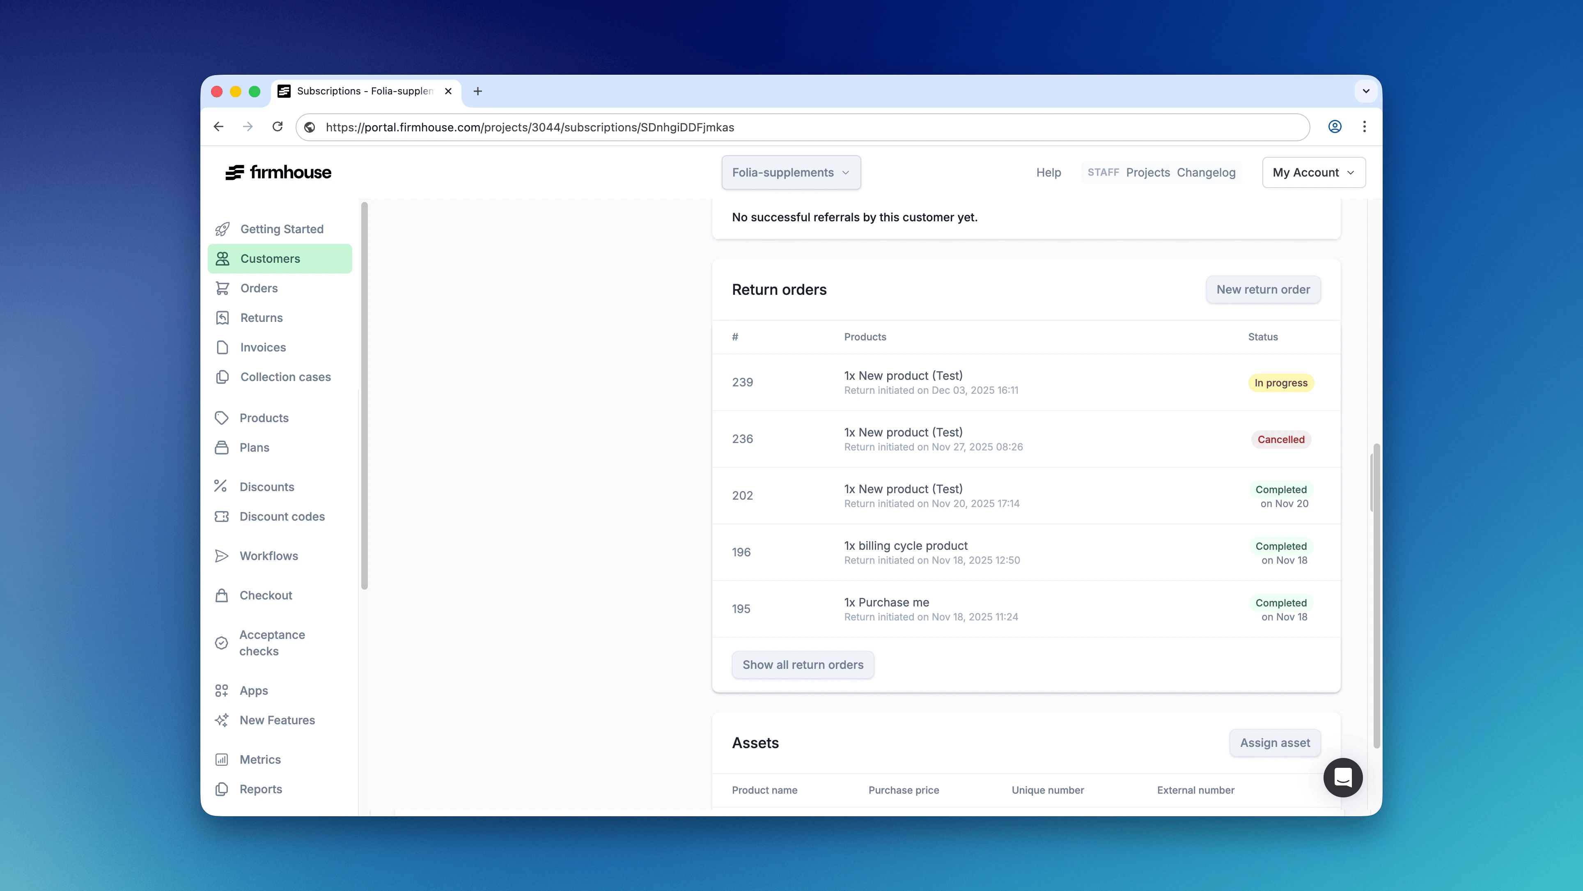Image resolution: width=1583 pixels, height=891 pixels.
Task: Click the Getting Started rocket icon
Action: pos(222,229)
